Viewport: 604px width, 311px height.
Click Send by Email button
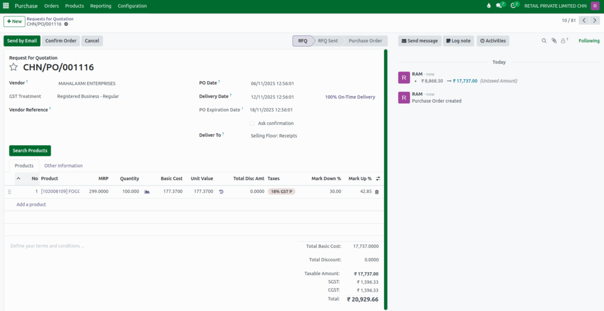(x=22, y=41)
